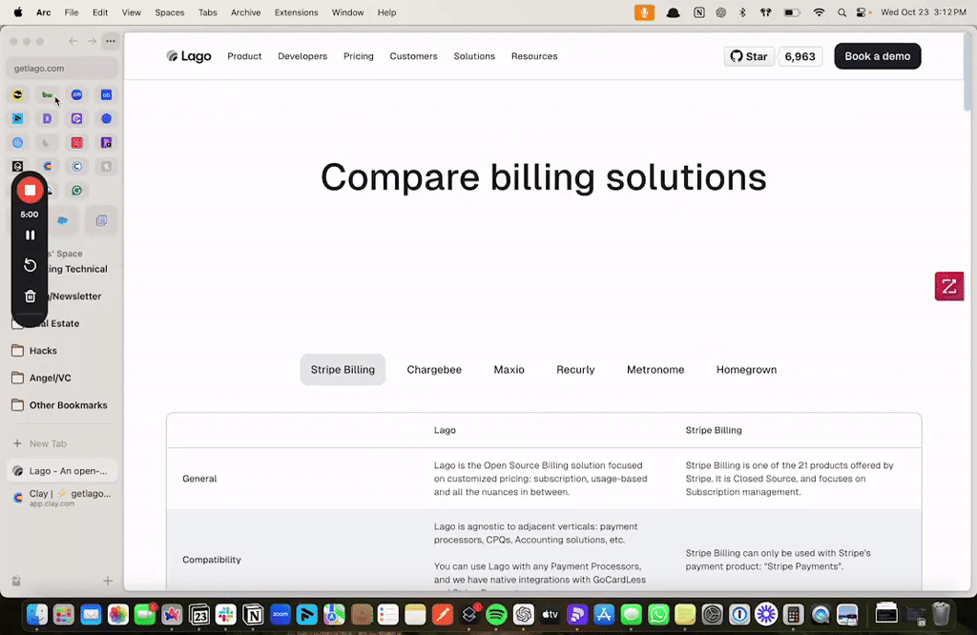Image resolution: width=977 pixels, height=635 pixels.
Task: Click the Arc sidebar three-dot menu
Action: (x=111, y=41)
